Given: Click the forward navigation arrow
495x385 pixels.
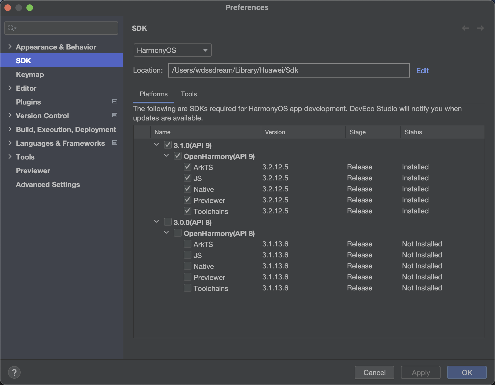Looking at the screenshot, I should coord(480,28).
